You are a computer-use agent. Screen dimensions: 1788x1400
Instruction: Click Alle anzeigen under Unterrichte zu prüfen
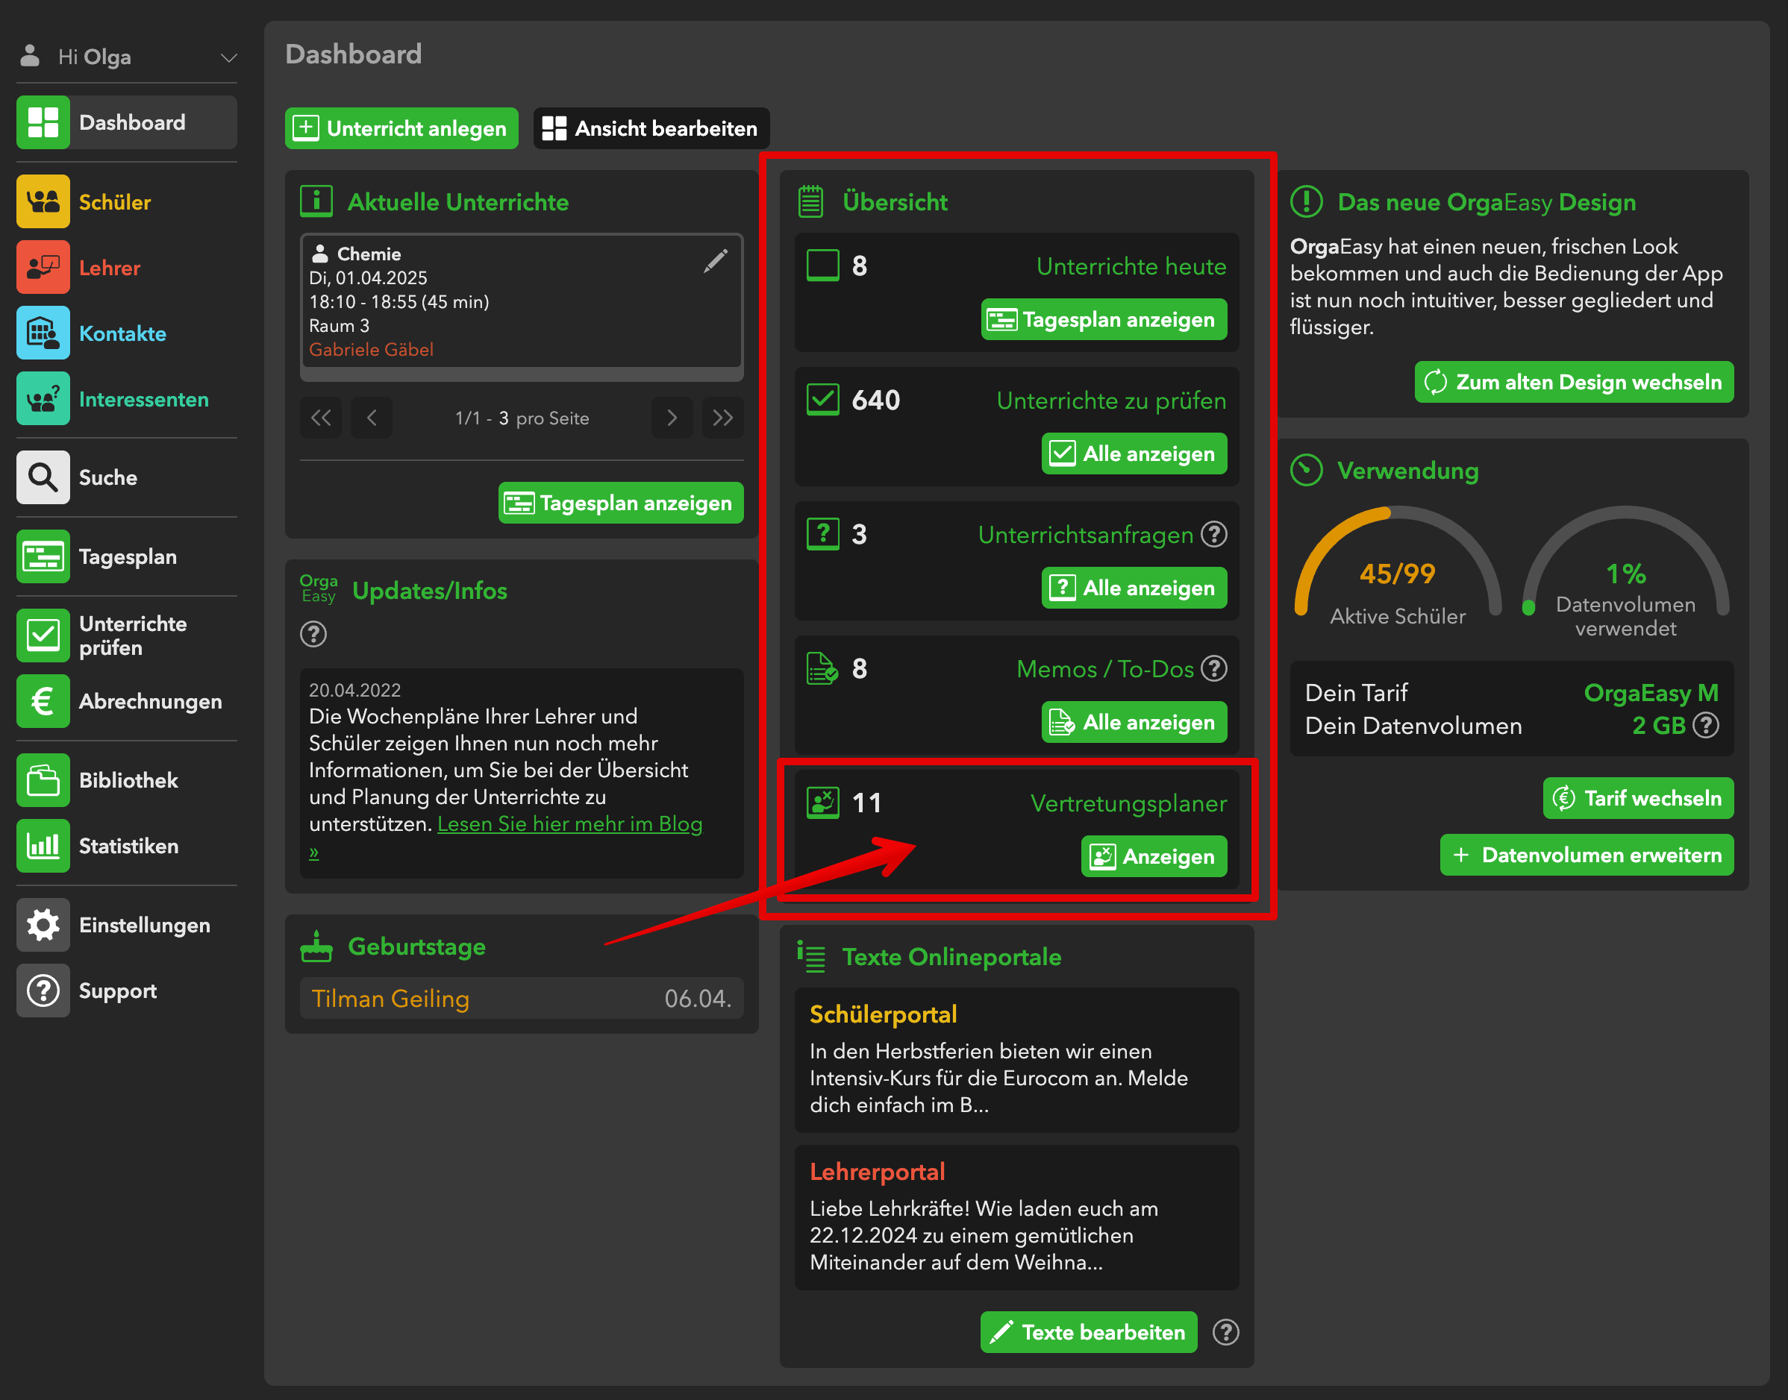(x=1134, y=453)
